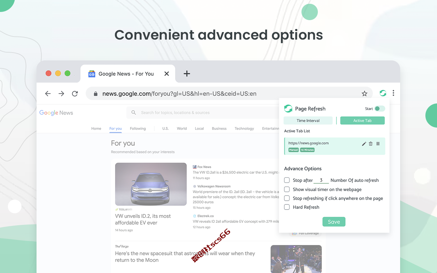Click the browser forward arrow
This screenshot has width=437, height=273.
click(x=61, y=94)
